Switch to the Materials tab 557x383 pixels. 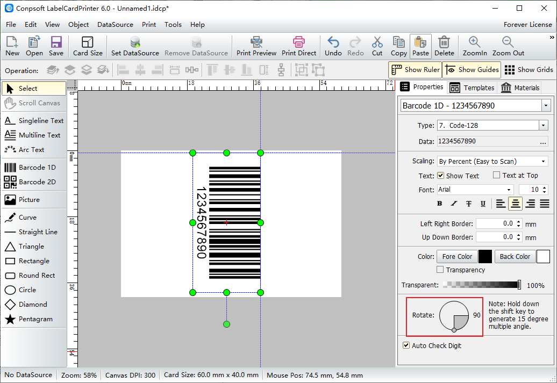point(520,88)
